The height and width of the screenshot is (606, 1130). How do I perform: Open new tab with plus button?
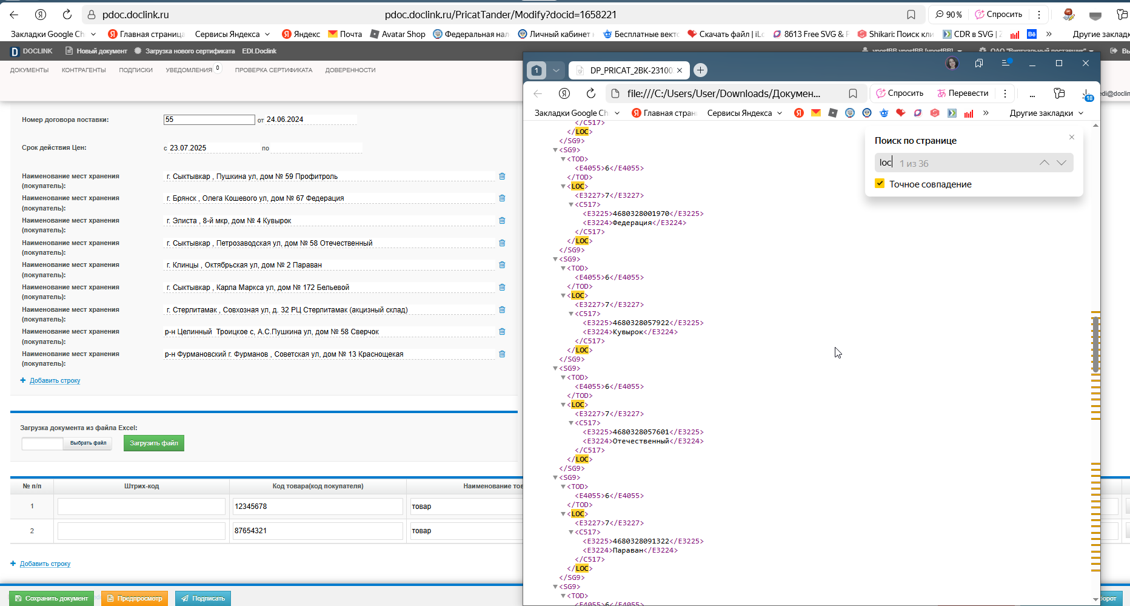700,70
